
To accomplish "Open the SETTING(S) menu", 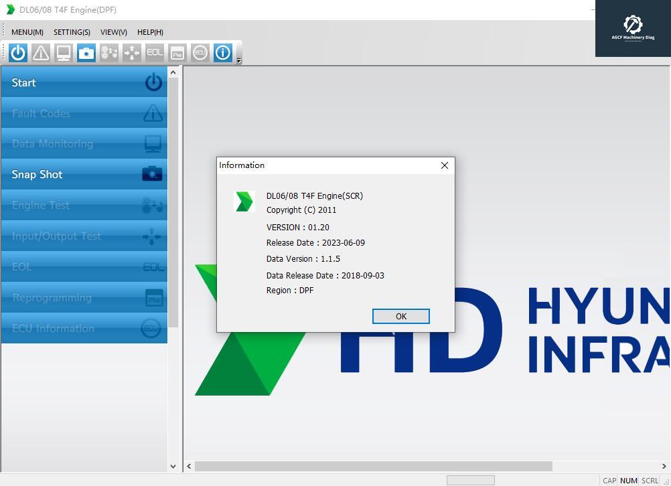I will click(72, 32).
